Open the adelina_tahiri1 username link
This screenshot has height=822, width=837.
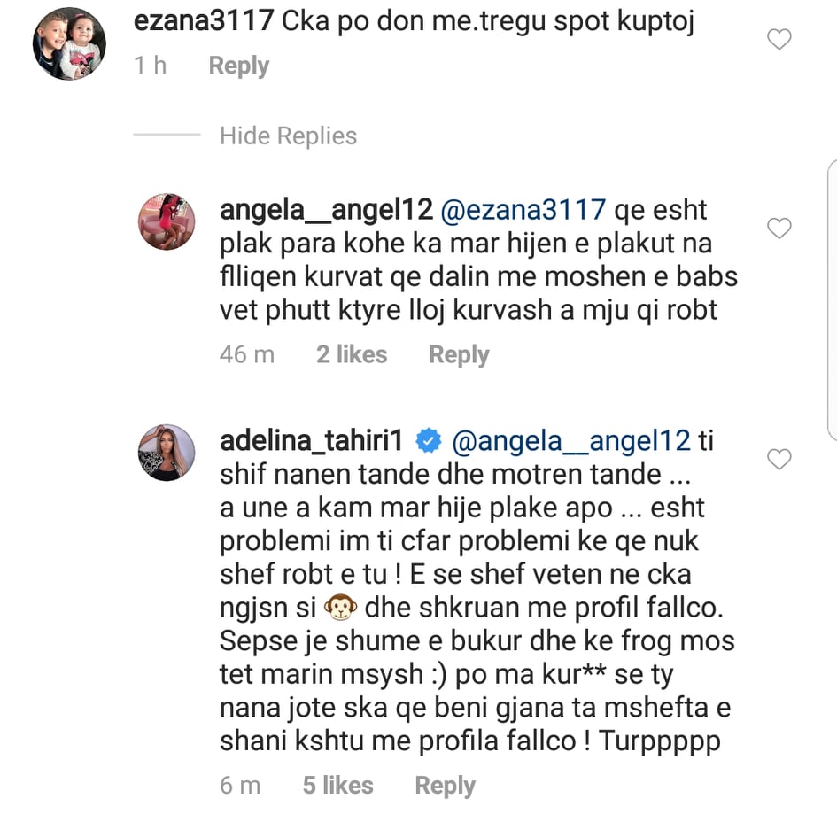coord(314,440)
